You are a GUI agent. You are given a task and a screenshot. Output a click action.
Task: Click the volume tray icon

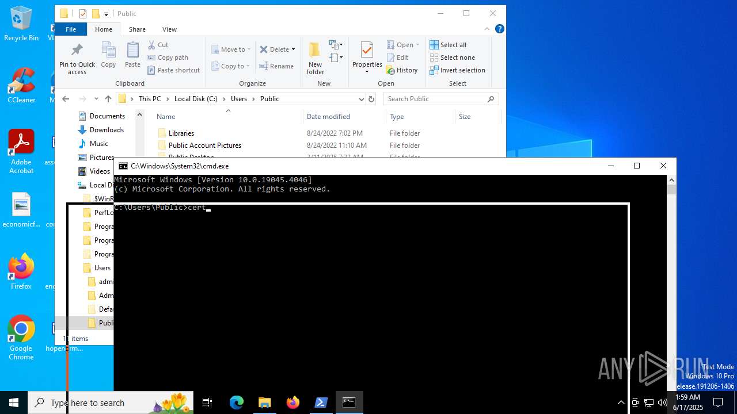point(662,402)
